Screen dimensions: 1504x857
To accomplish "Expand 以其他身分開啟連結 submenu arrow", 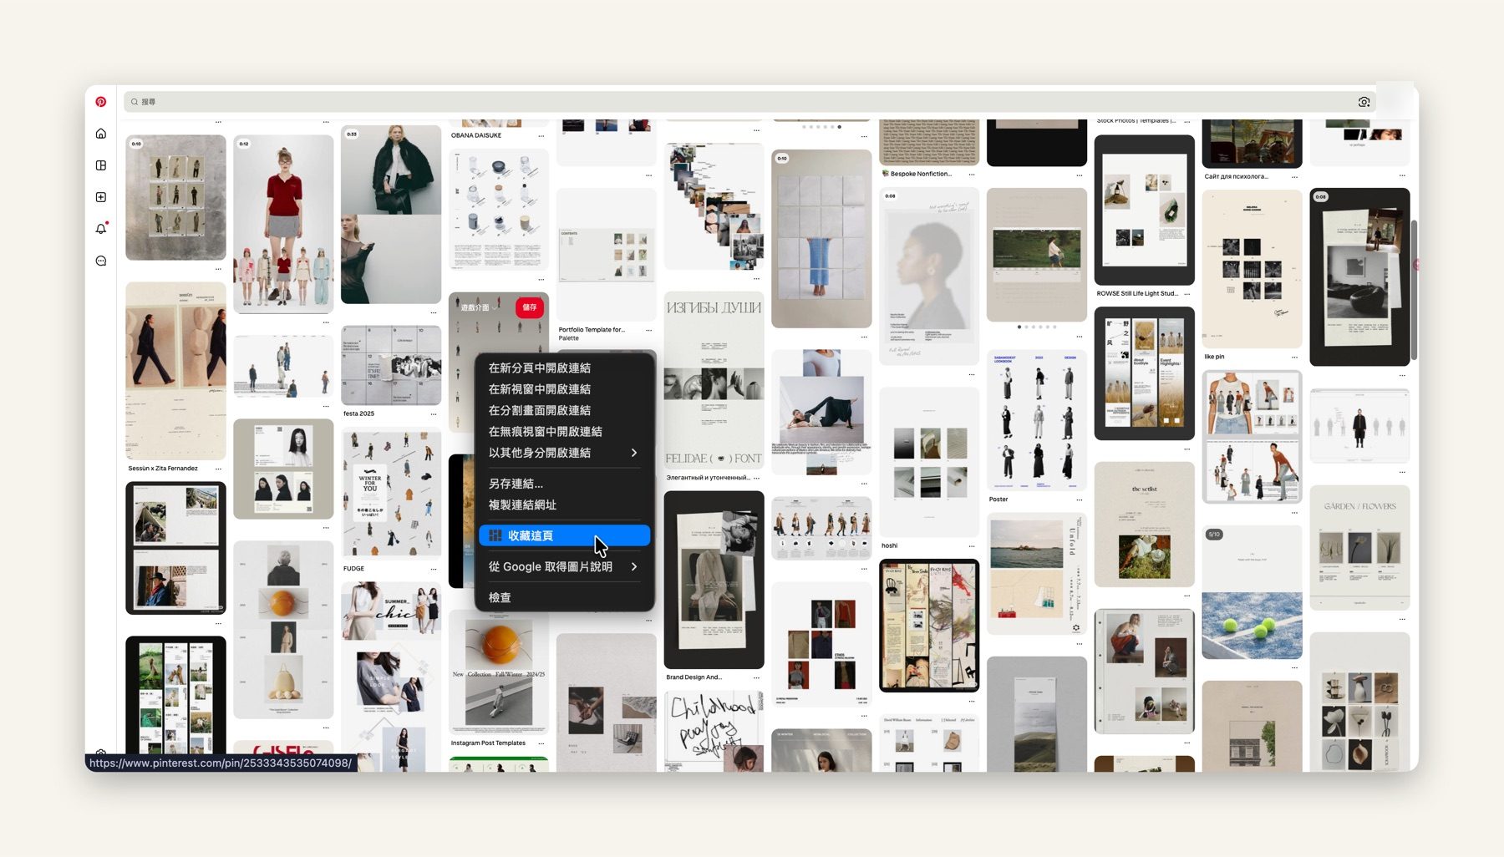I will point(634,453).
